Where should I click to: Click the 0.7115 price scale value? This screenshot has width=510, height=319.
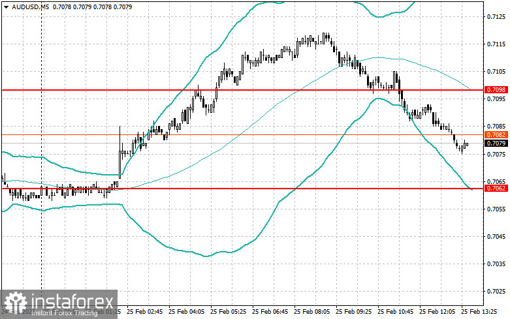pos(496,44)
